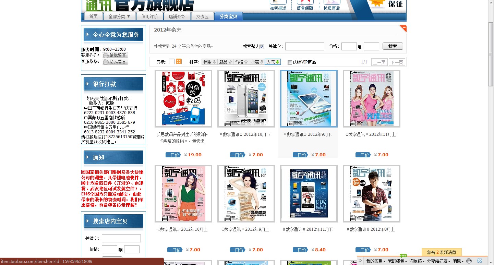Open 2012年10月下 magazine cover thumbnail
Viewport: 494px width, 265px height.
(246, 99)
